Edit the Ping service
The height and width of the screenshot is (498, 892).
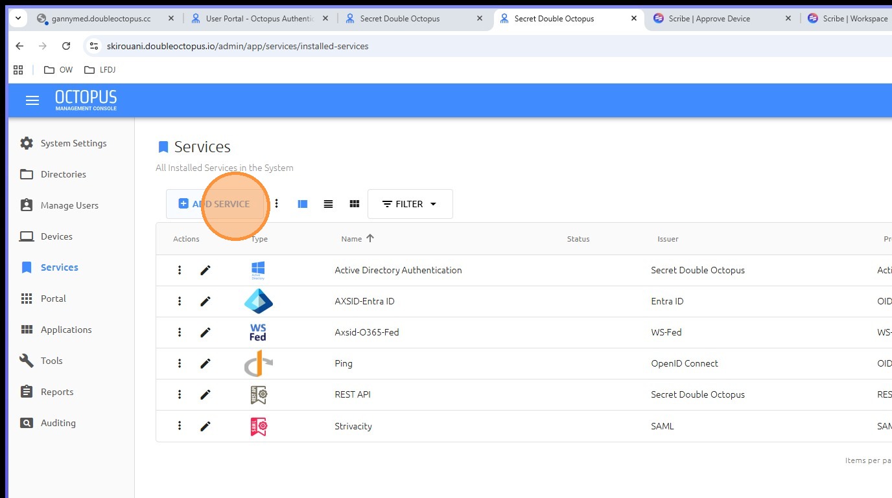[205, 363]
